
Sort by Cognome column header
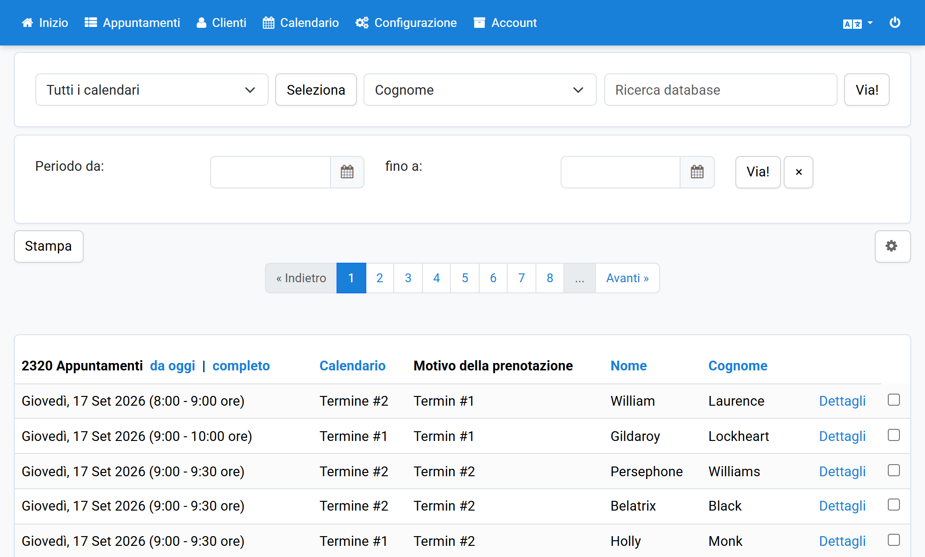pyautogui.click(x=738, y=366)
